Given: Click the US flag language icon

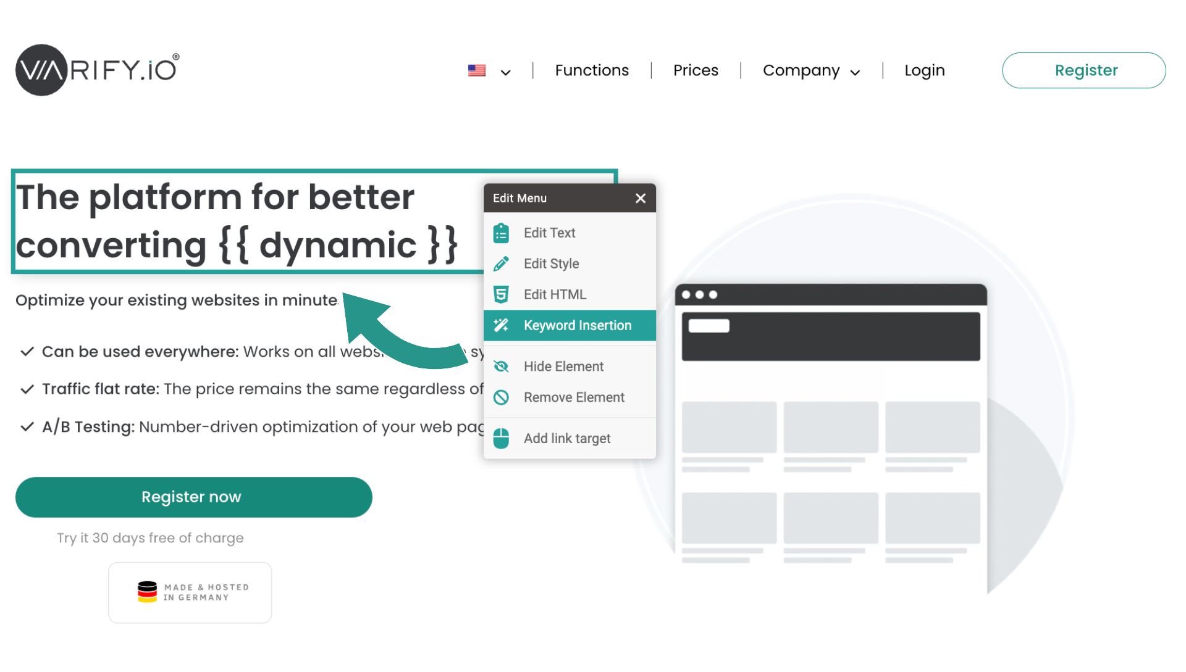Looking at the screenshot, I should pos(477,70).
